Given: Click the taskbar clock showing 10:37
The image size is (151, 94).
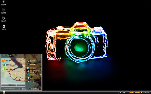Looking at the screenshot, I should [x=148, y=92].
